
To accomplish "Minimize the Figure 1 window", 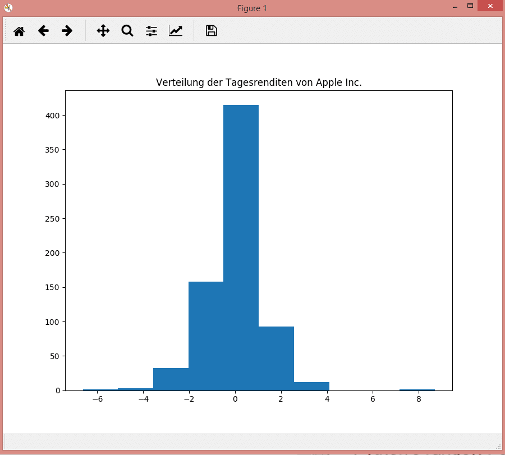I will pyautogui.click(x=455, y=7).
